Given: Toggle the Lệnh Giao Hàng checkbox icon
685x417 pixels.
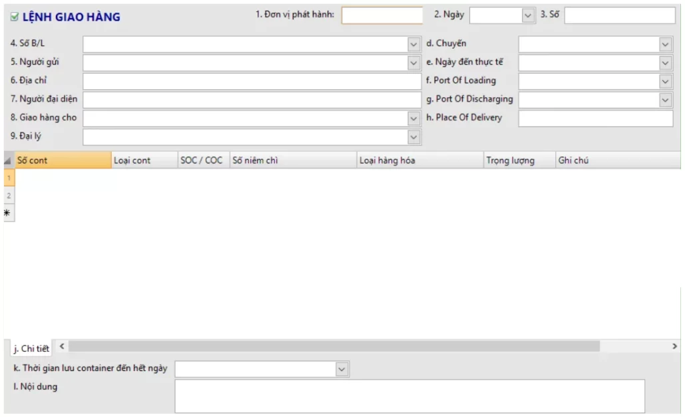Looking at the screenshot, I should point(15,17).
